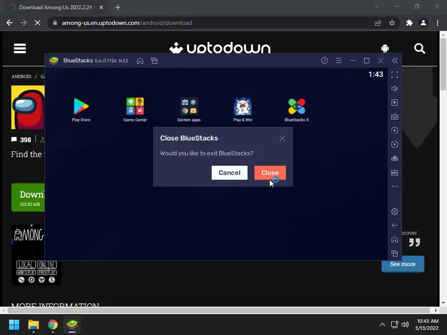Image resolution: width=447 pixels, height=335 pixels.
Task: Click the taskbar volume icon
Action: coord(405,325)
